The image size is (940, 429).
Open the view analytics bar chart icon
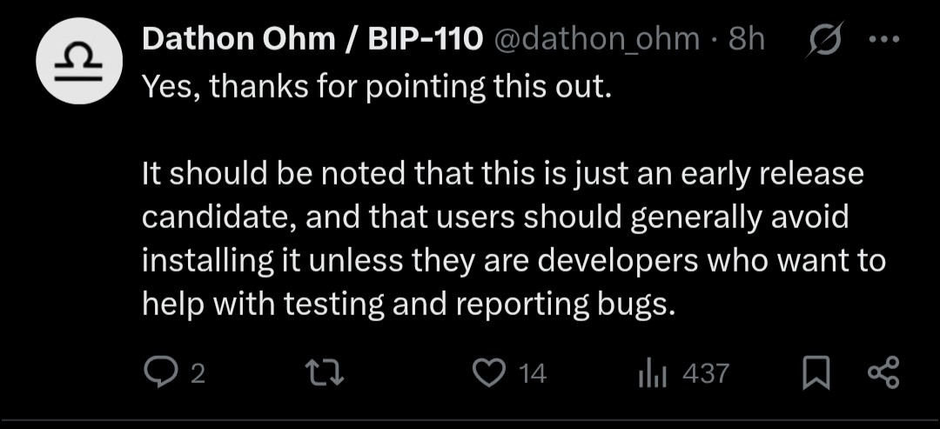coord(652,374)
